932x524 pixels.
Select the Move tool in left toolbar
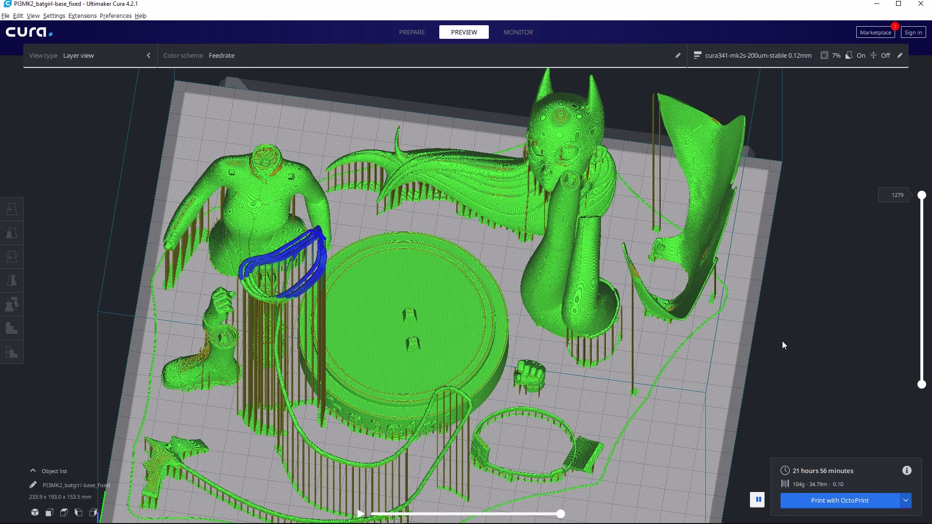pyautogui.click(x=12, y=209)
